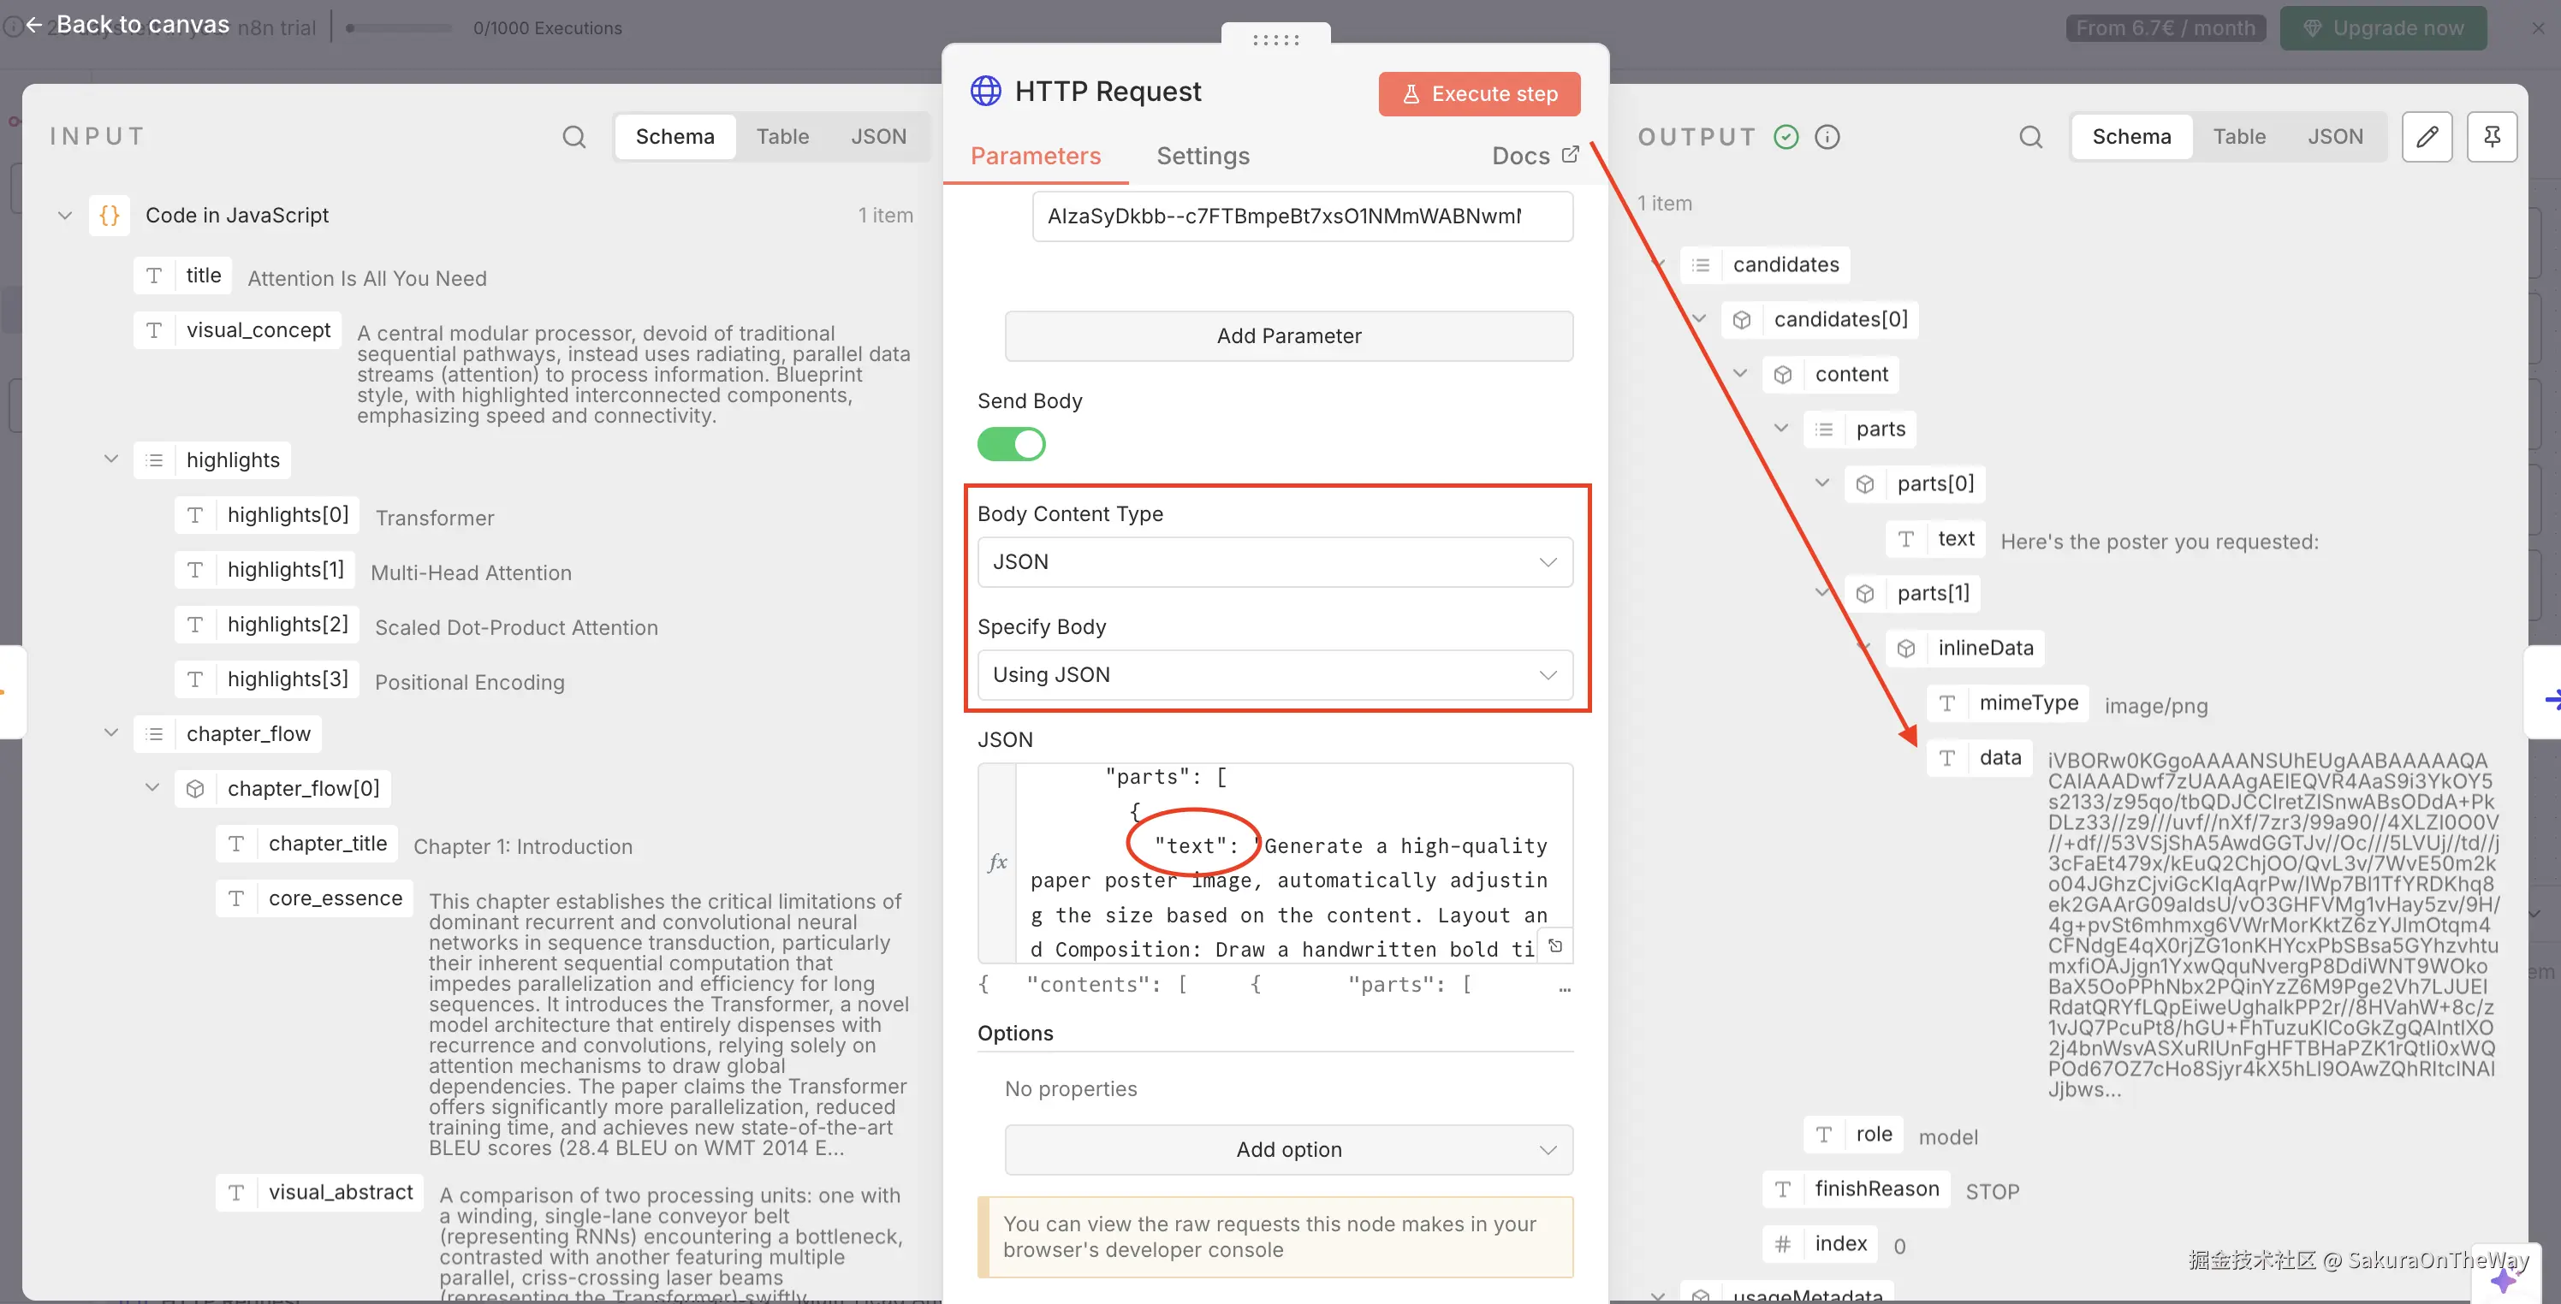
Task: Open the Body Content Type dropdown
Action: 1275,561
